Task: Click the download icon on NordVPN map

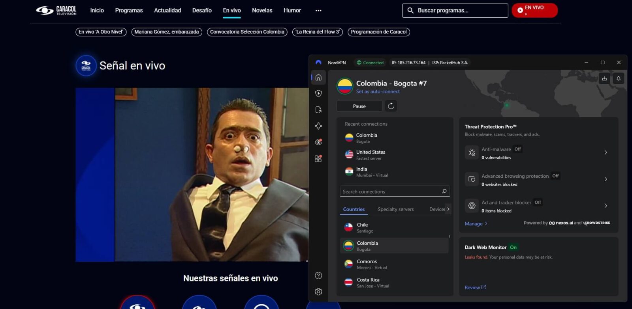Action: pos(604,78)
